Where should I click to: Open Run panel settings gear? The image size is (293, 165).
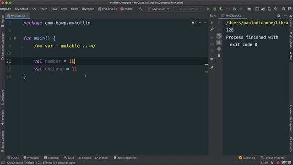click(x=279, y=16)
